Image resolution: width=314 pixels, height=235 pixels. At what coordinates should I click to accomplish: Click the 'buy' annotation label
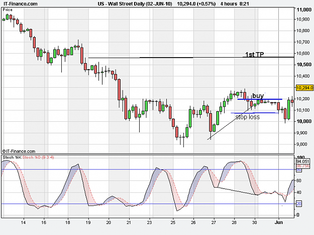(x=258, y=96)
